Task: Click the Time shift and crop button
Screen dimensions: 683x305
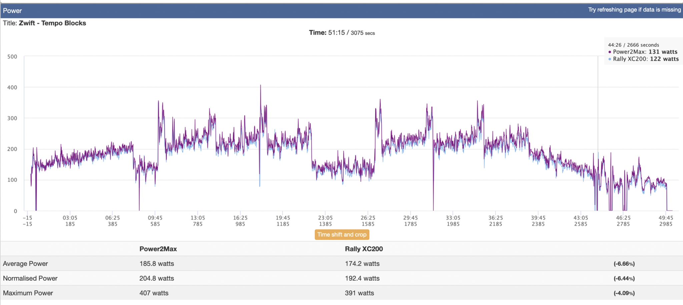Action: (342, 235)
